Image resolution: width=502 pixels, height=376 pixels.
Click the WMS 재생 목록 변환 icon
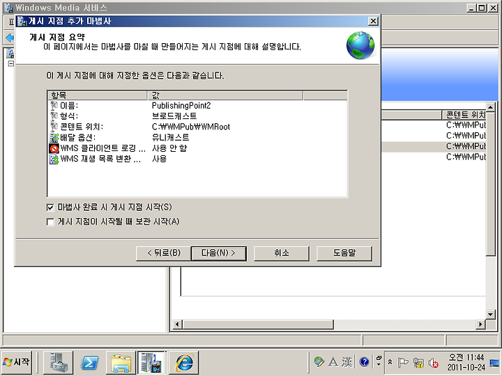pyautogui.click(x=54, y=159)
